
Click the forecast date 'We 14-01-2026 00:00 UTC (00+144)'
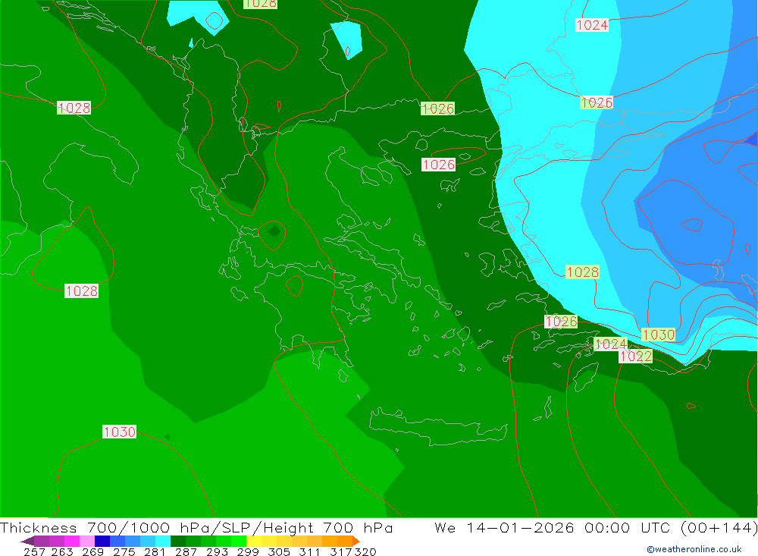pos(596,527)
